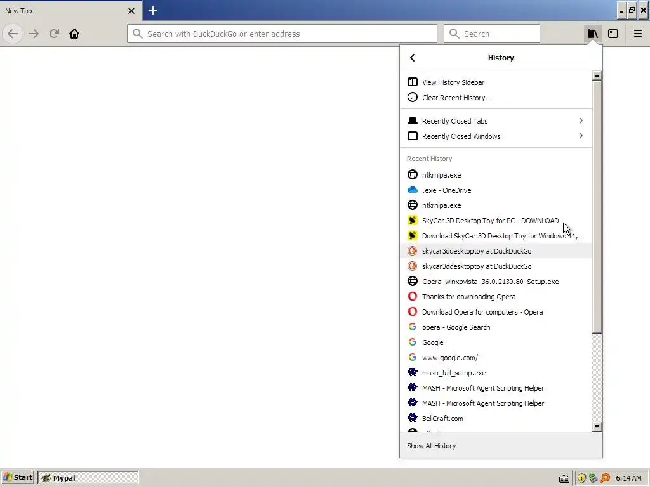The width and height of the screenshot is (650, 487).
Task: Open Thanks for downloading Opera
Action: (496, 297)
